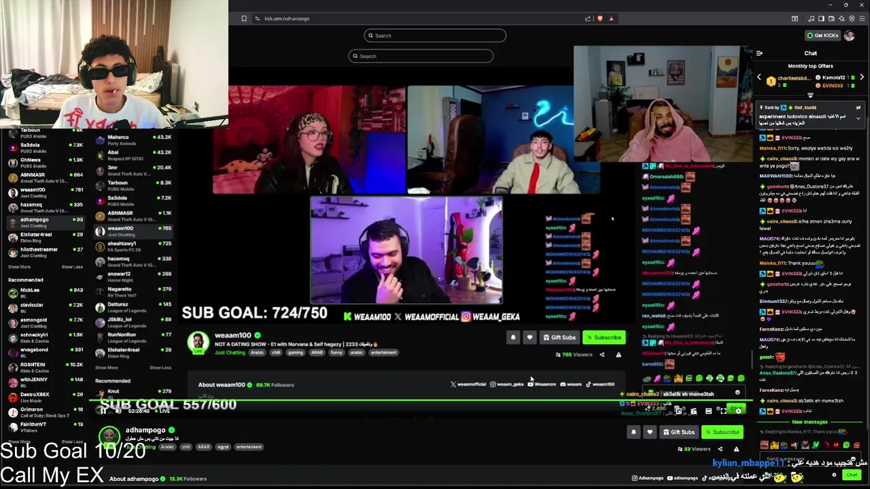Image resolution: width=870 pixels, height=489 pixels.
Task: Click the gaming tag under weaam100
Action: (x=296, y=352)
